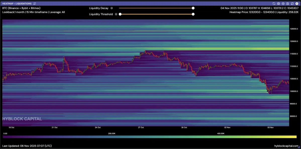The image size is (301, 149).
Task: Click the 125000.0 price axis label
Action: (294, 29)
